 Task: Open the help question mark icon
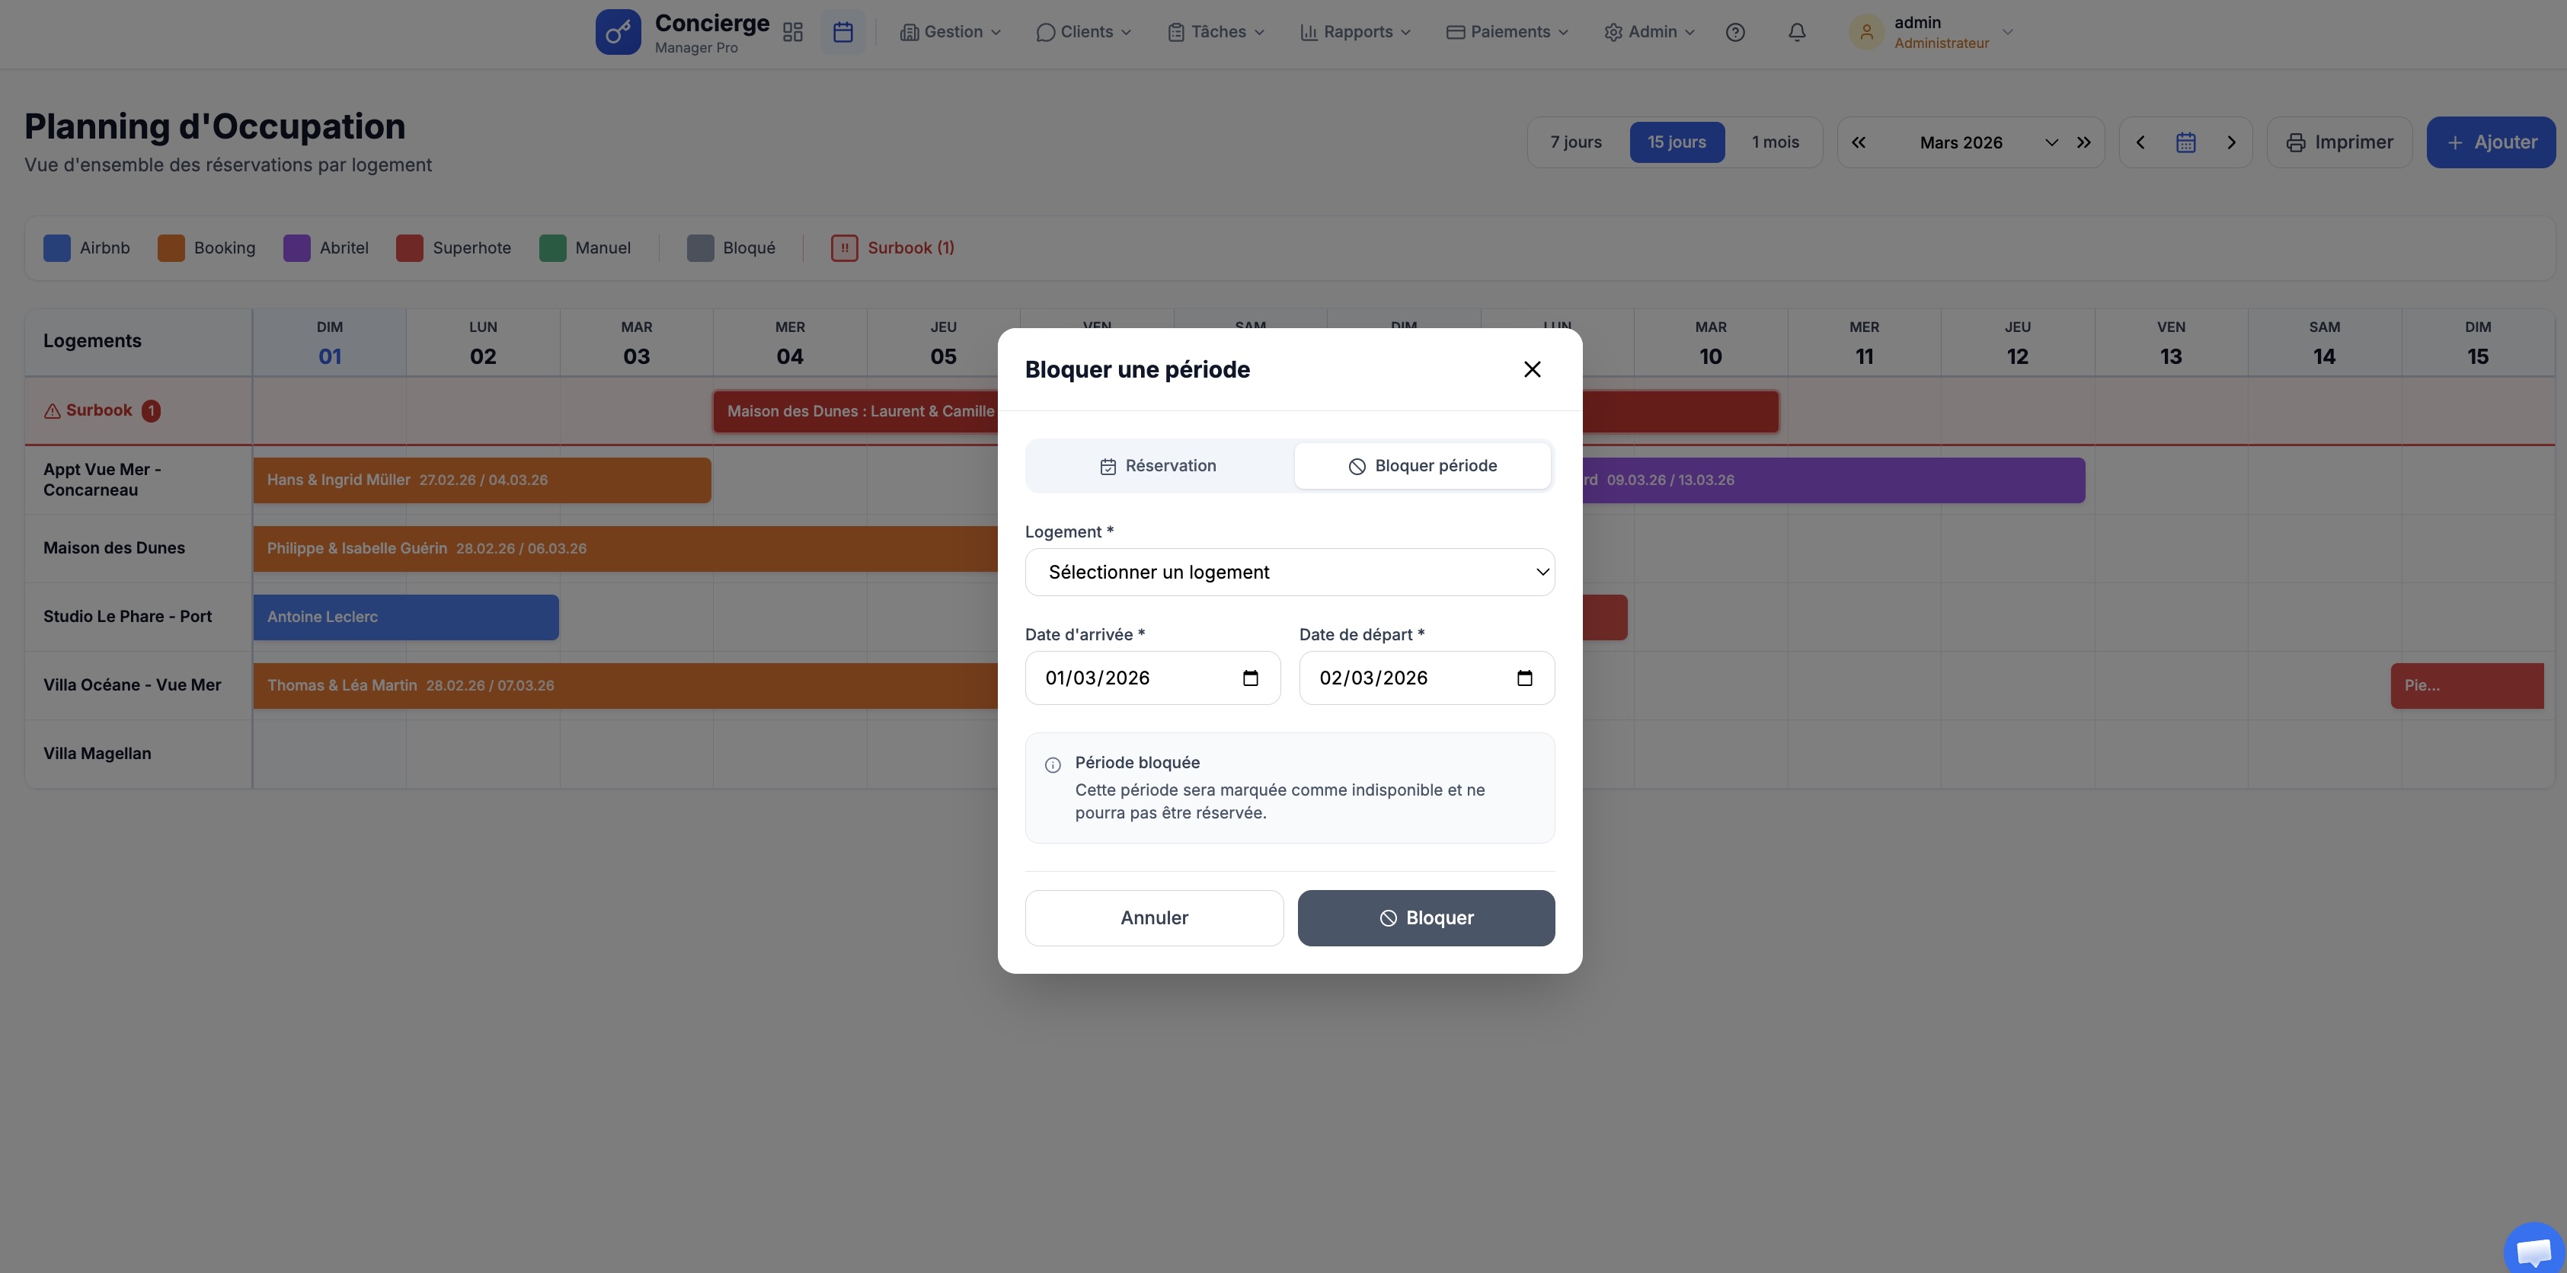tap(1736, 32)
